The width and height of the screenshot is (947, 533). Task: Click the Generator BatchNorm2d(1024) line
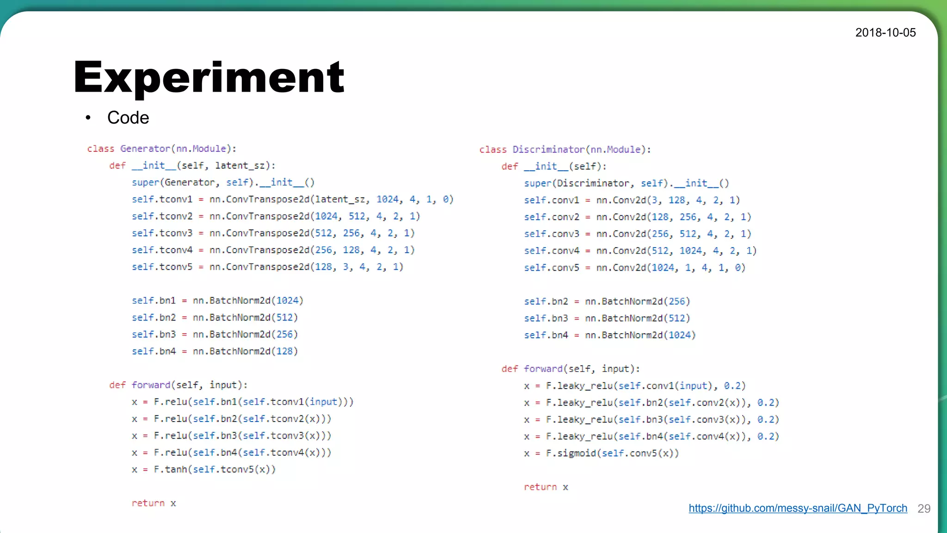click(217, 301)
